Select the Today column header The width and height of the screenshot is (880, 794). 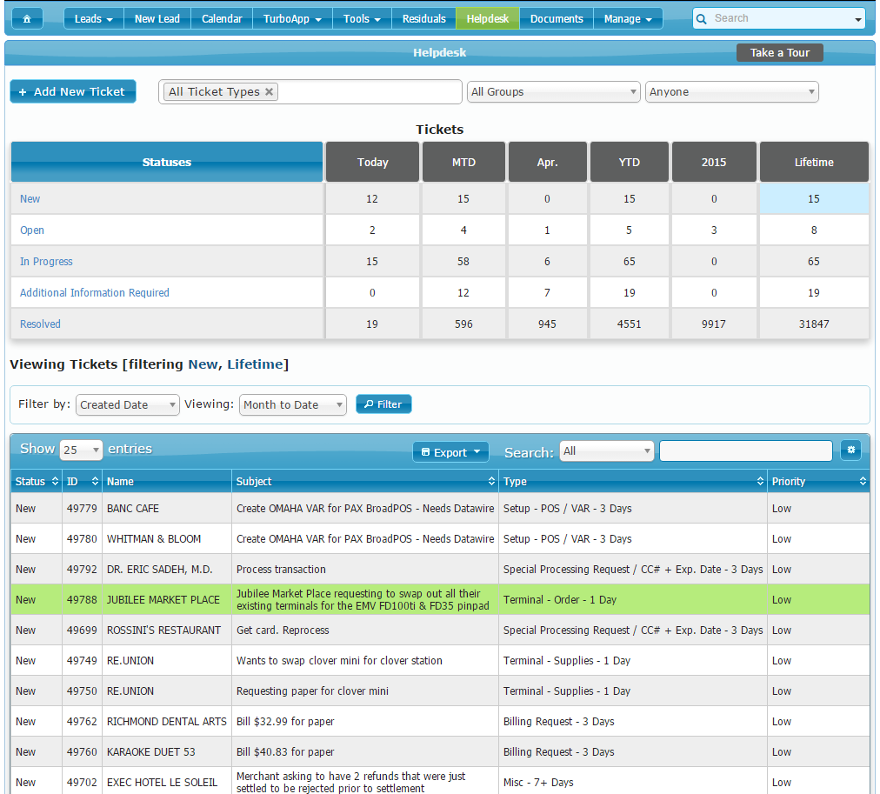[373, 162]
